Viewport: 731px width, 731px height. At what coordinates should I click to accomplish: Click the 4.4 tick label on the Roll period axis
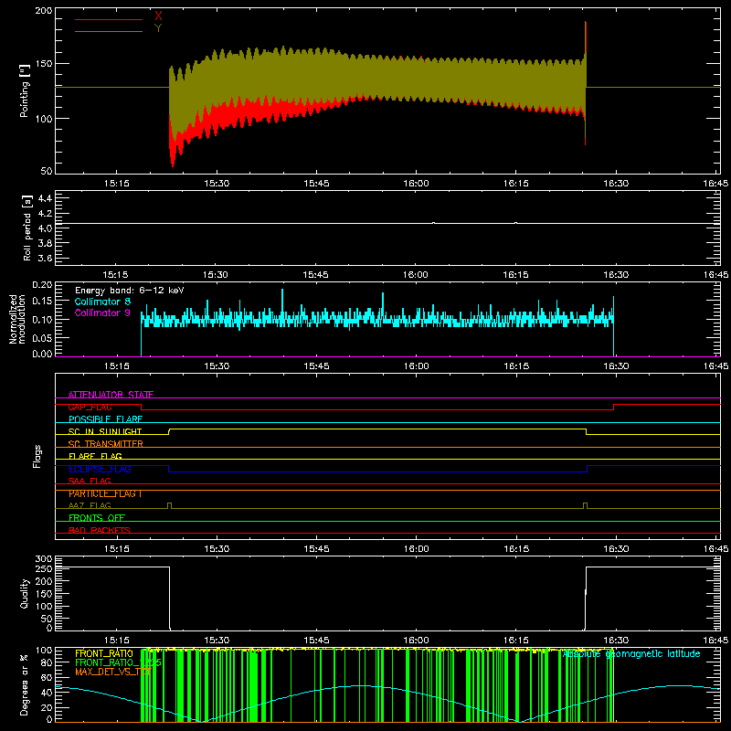45,198
